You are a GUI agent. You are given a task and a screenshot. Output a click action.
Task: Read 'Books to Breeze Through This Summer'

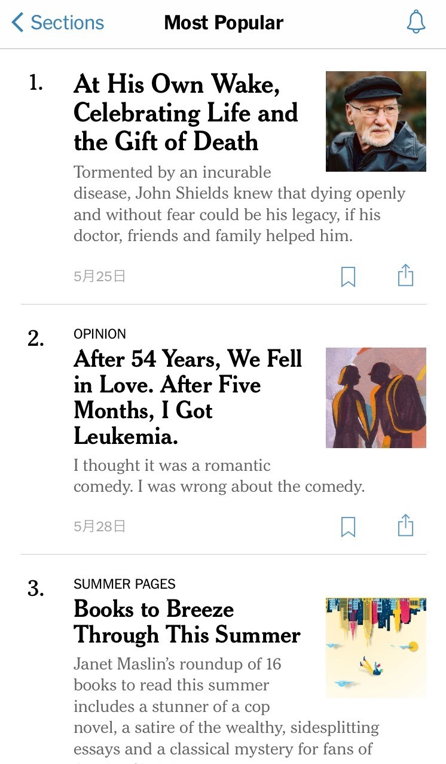(x=187, y=622)
